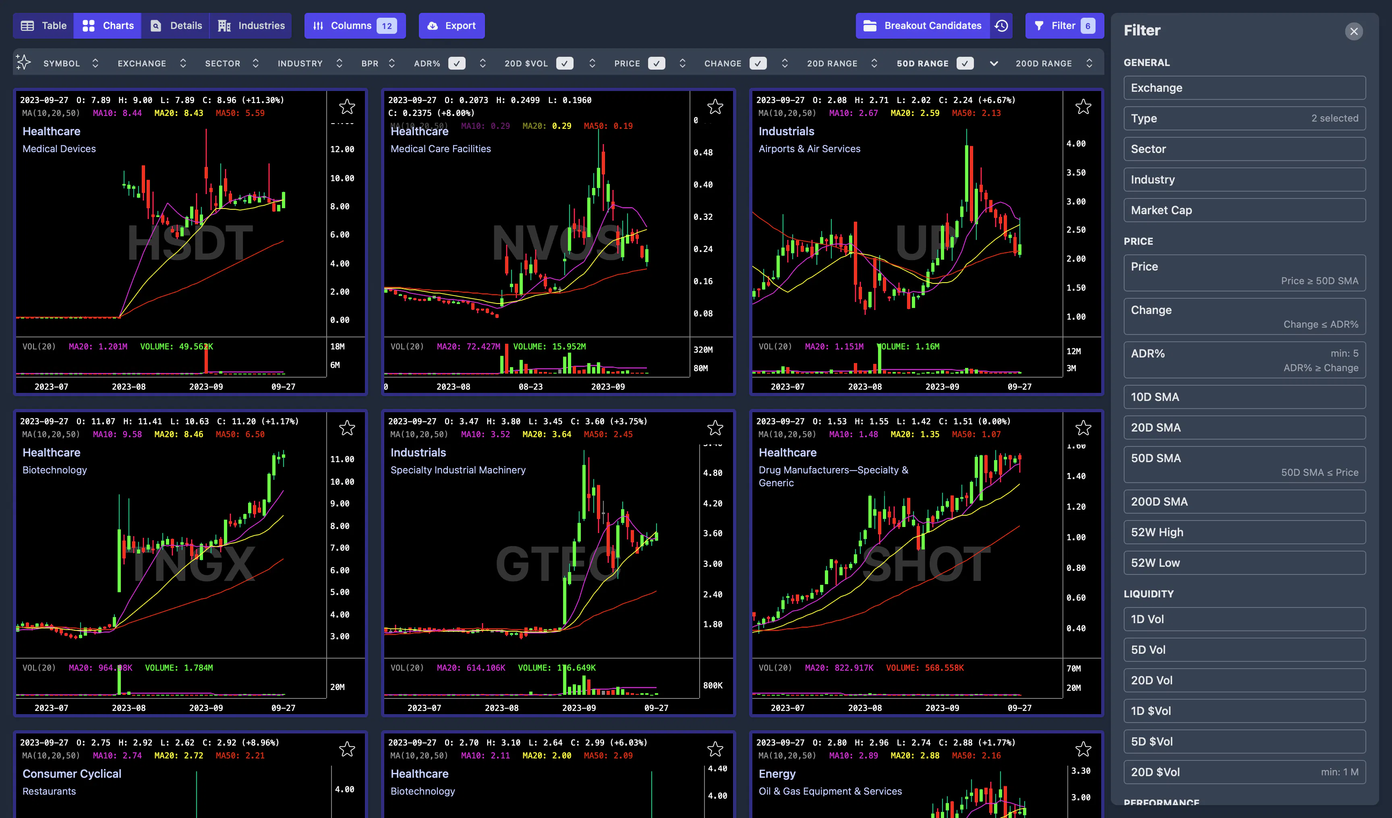Favorite the Consumer Cyclical Restaurants chart

[347, 749]
